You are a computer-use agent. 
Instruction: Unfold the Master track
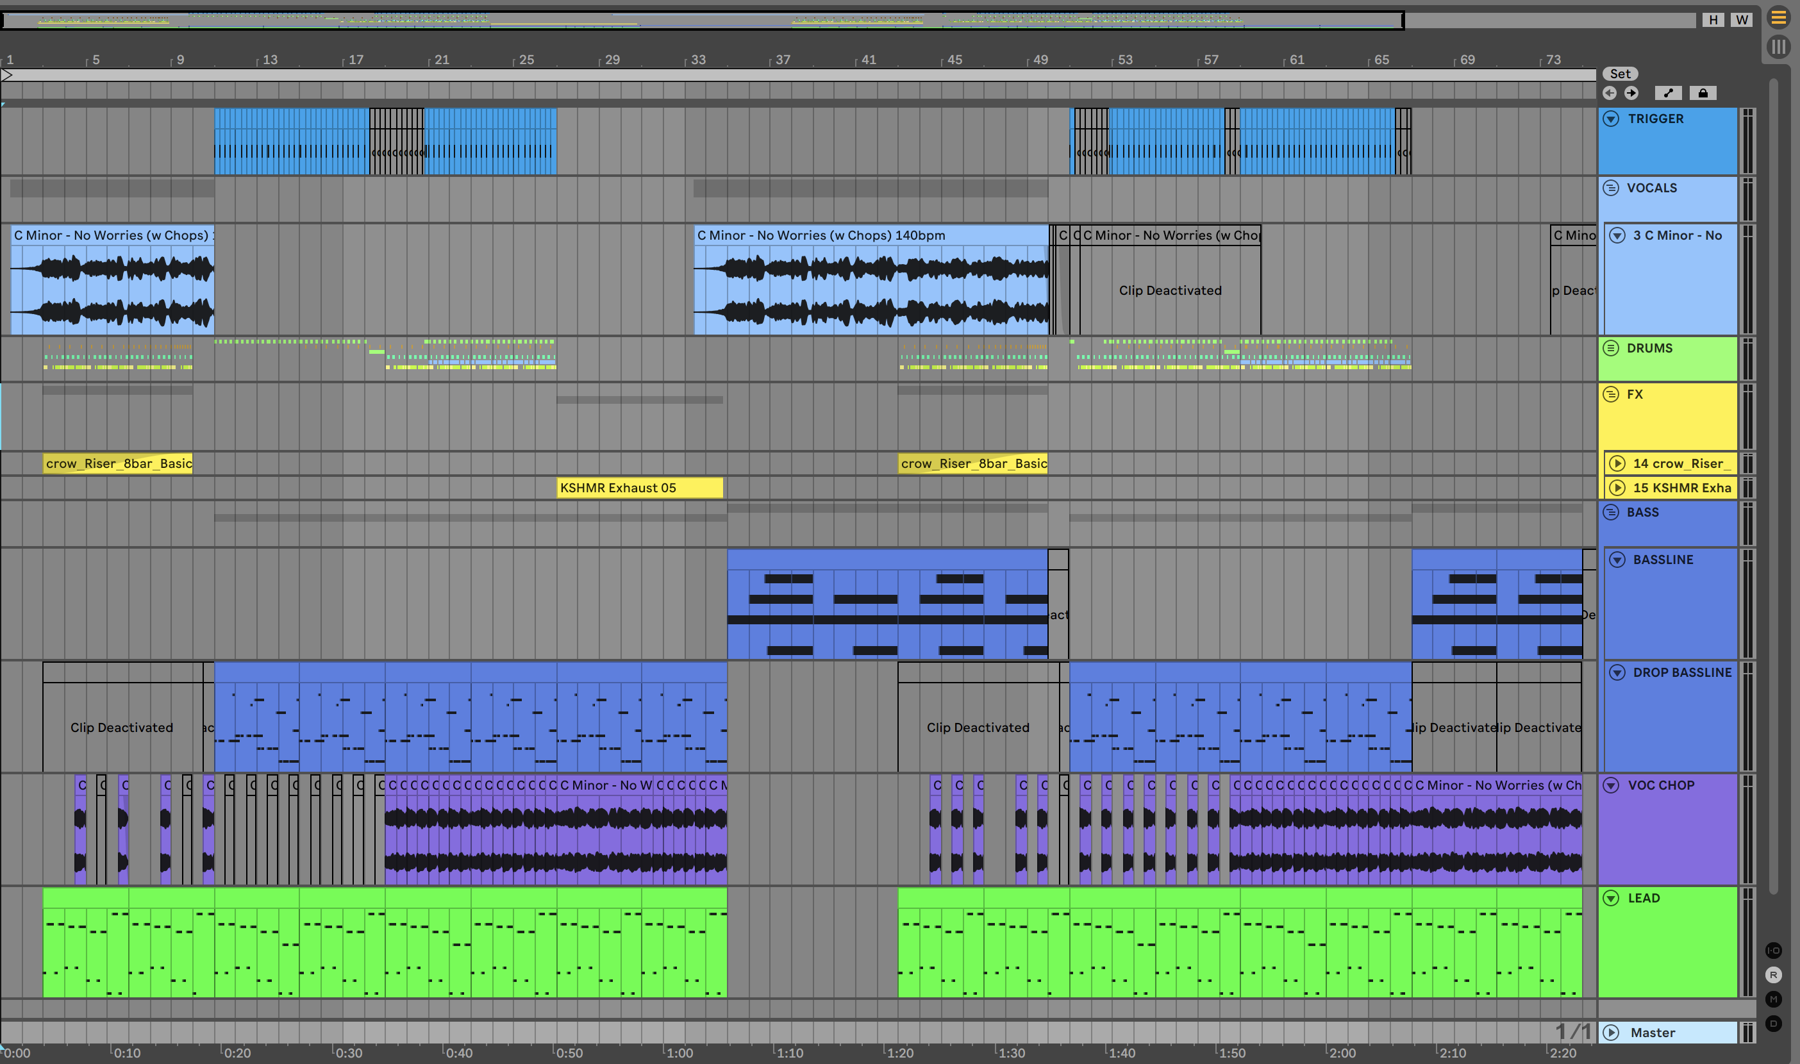point(1611,1033)
